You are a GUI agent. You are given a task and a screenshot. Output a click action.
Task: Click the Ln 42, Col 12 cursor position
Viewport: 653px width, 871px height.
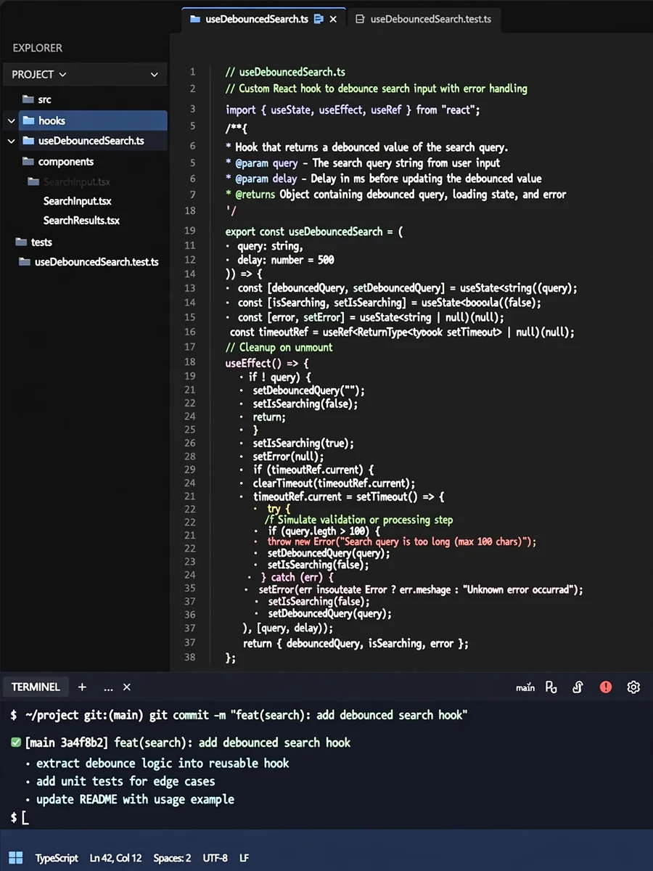pos(115,858)
